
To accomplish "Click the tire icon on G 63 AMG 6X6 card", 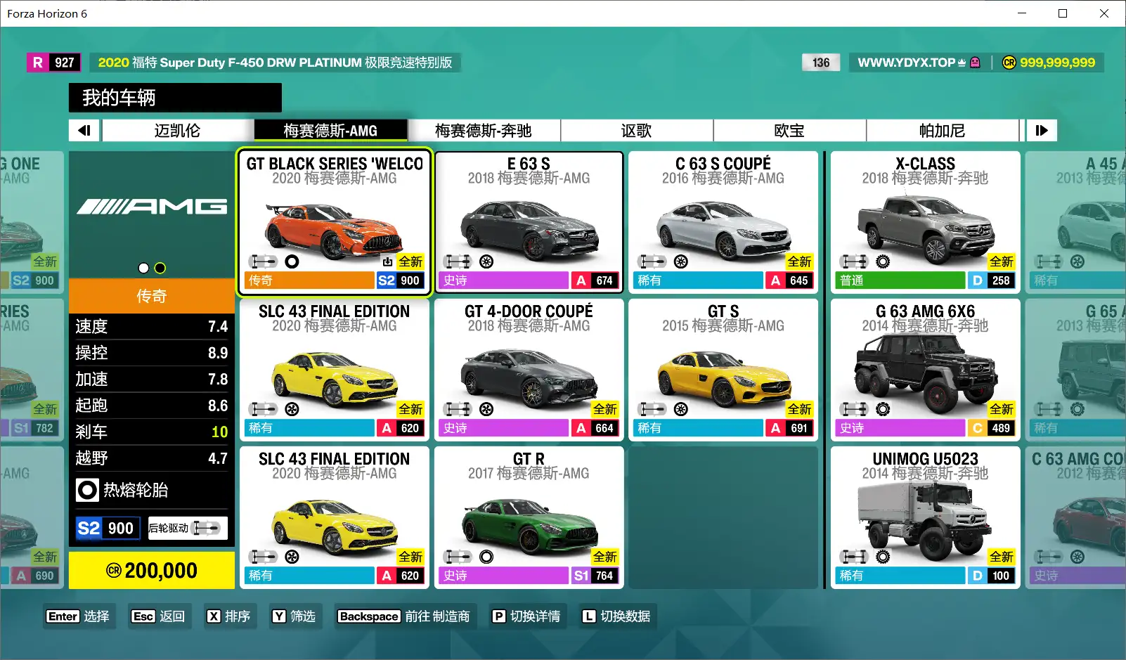I will click(883, 409).
